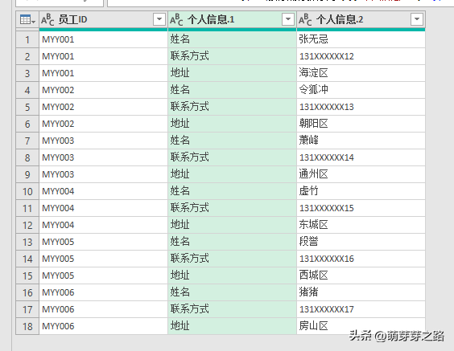Screen dimensions: 454x351
Task: Click 地址 cell in row 3
Action: (x=232, y=73)
